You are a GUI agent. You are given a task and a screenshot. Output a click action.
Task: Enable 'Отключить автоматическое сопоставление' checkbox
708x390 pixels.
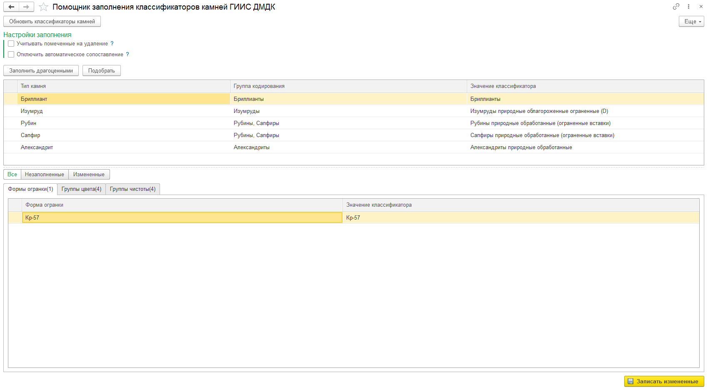(x=11, y=54)
